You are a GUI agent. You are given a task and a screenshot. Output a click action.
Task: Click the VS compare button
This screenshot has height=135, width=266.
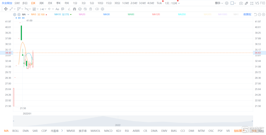coord(257,3)
